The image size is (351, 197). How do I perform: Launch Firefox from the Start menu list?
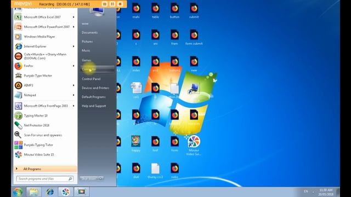tap(45, 66)
